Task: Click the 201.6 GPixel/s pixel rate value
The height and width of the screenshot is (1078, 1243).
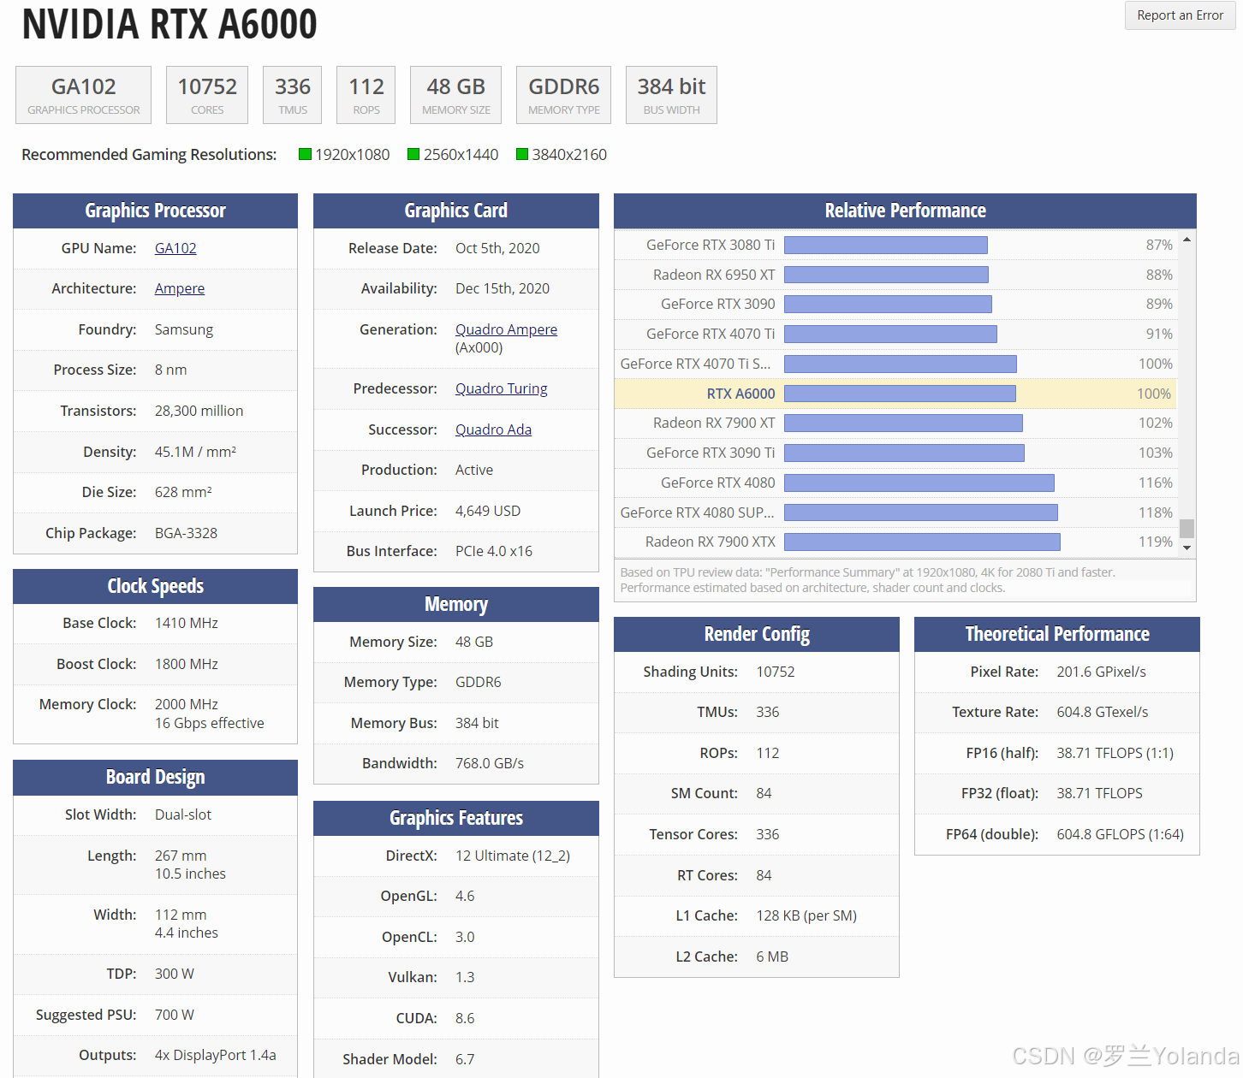Action: point(1101,672)
